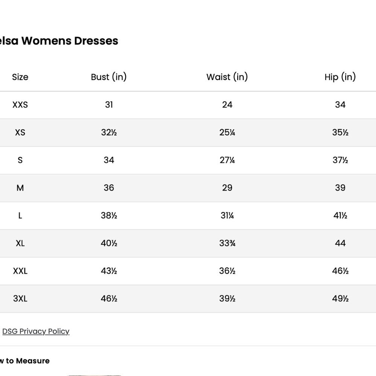Select the XXL size row label
This screenshot has width=376, height=376.
coord(20,271)
